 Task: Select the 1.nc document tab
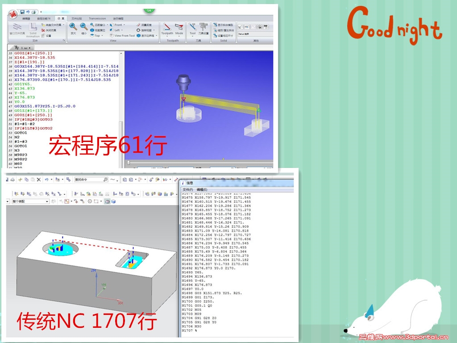pyautogui.click(x=22, y=47)
